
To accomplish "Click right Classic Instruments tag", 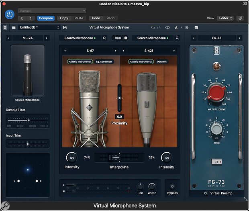I will click(x=141, y=61).
